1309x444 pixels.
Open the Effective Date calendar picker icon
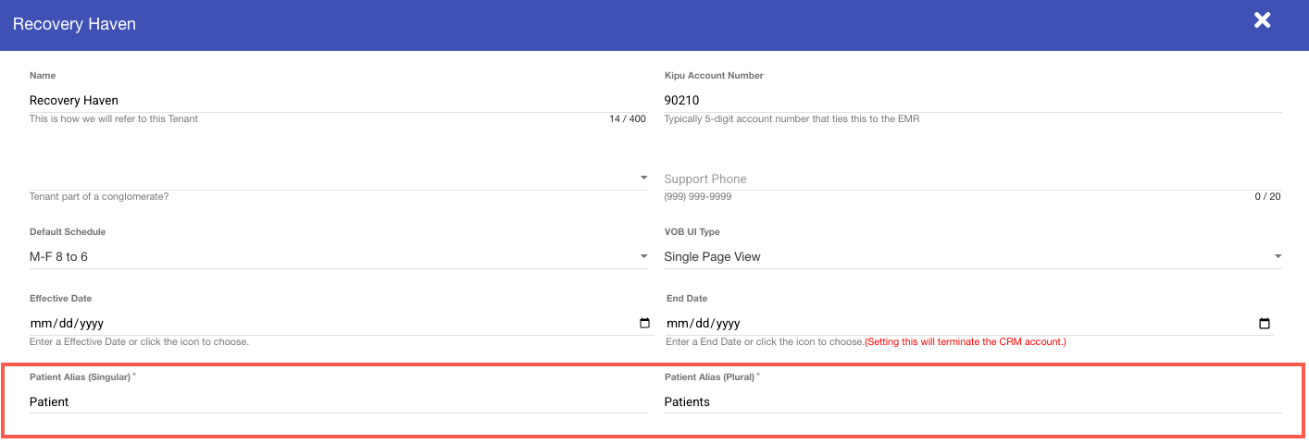click(644, 324)
